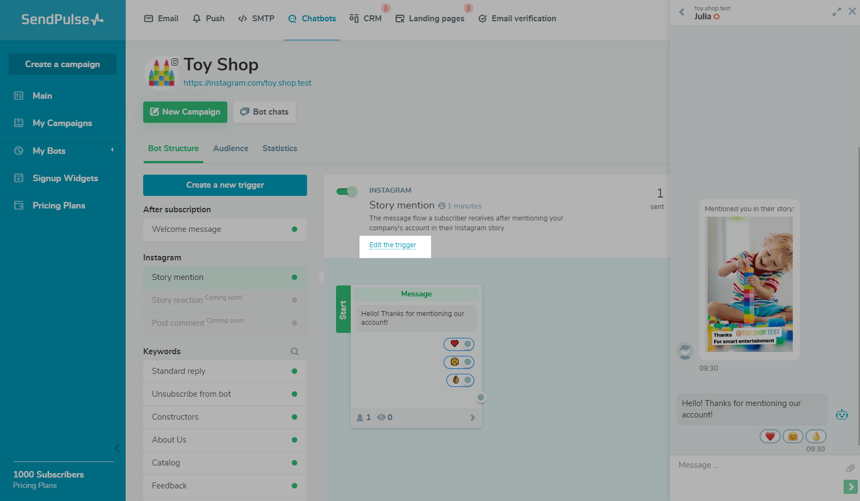
Task: Click the New Campaign button
Action: pyautogui.click(x=185, y=112)
